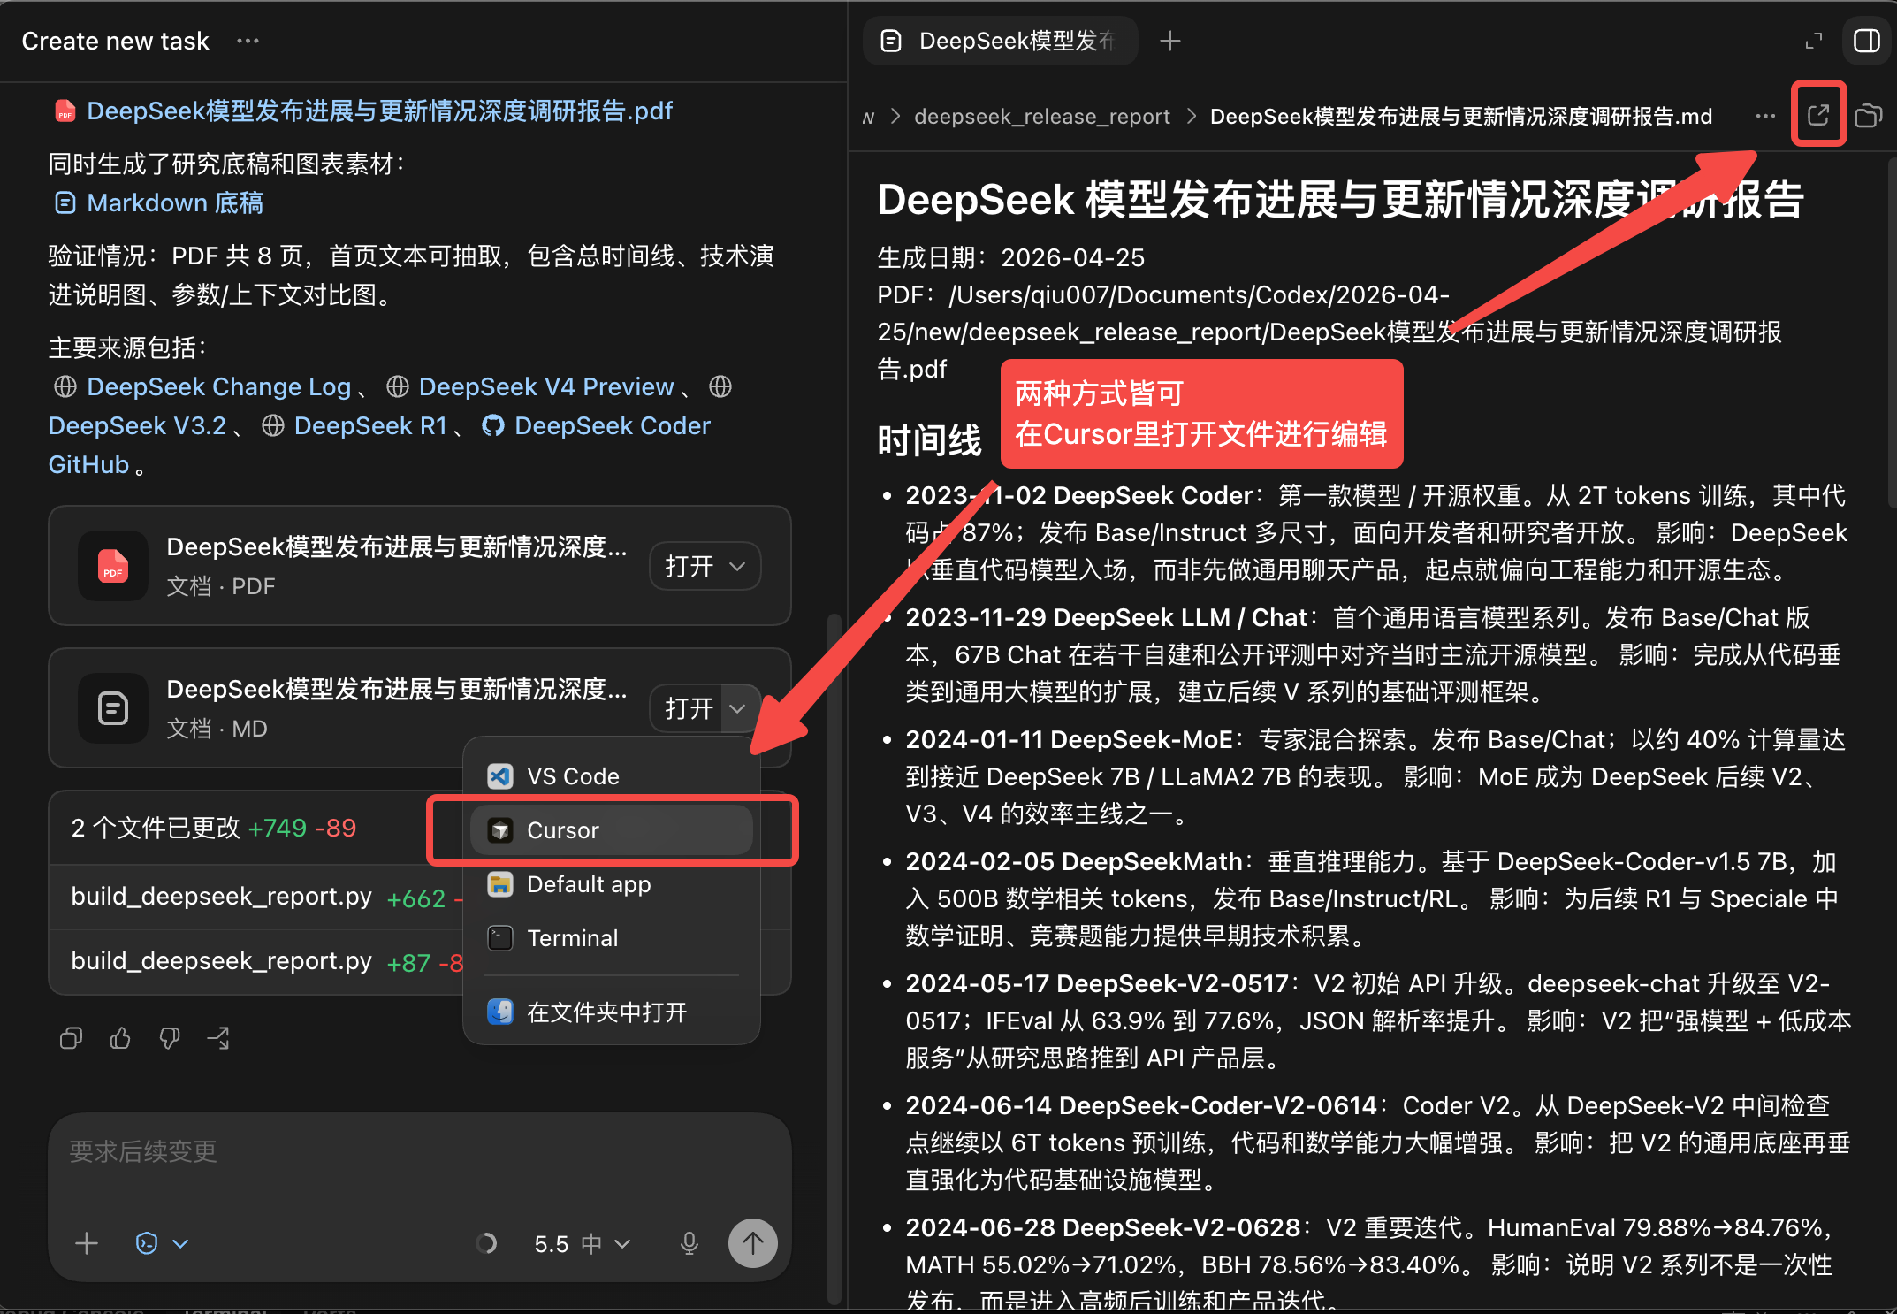Click the context usage ring indicator
The height and width of the screenshot is (1314, 1897).
tap(486, 1243)
